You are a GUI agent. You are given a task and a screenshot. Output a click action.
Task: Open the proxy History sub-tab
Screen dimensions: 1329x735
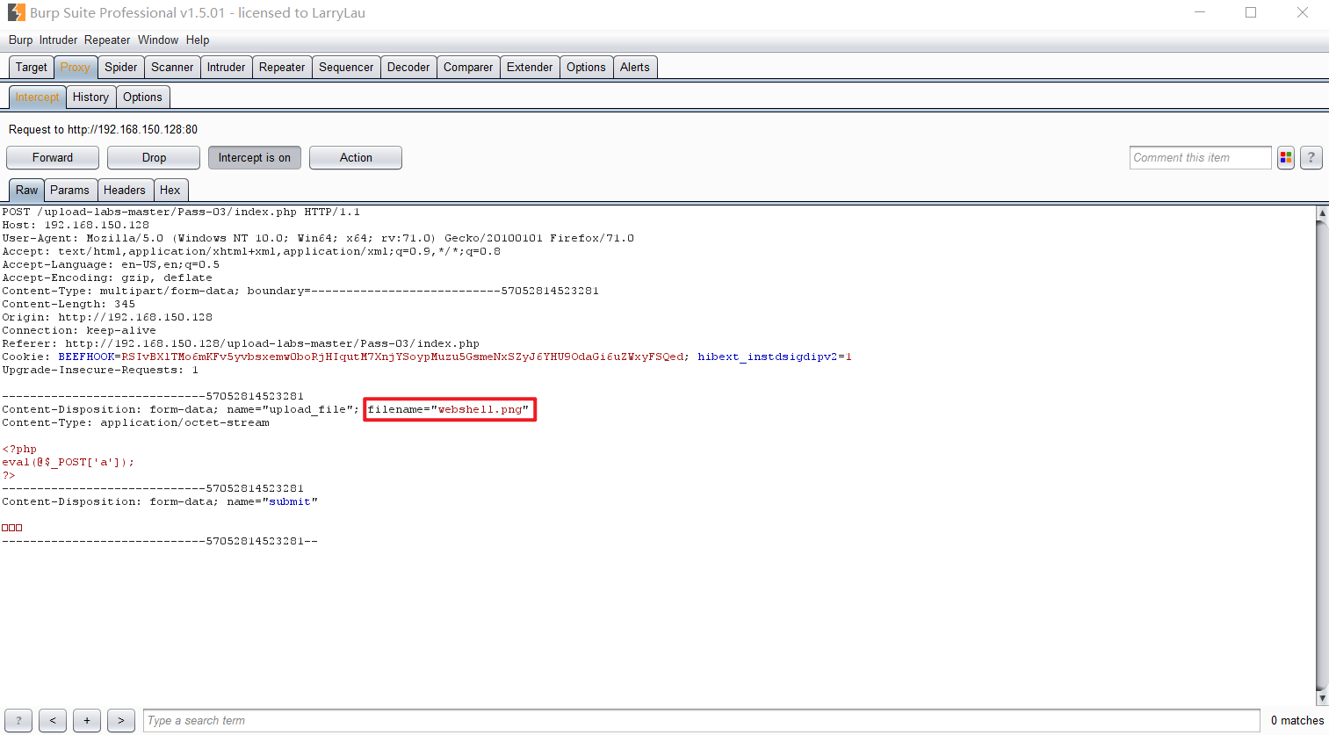[x=90, y=97]
